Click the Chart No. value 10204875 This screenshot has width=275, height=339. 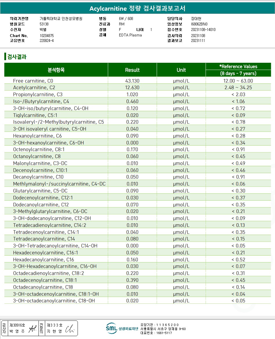click(x=47, y=36)
